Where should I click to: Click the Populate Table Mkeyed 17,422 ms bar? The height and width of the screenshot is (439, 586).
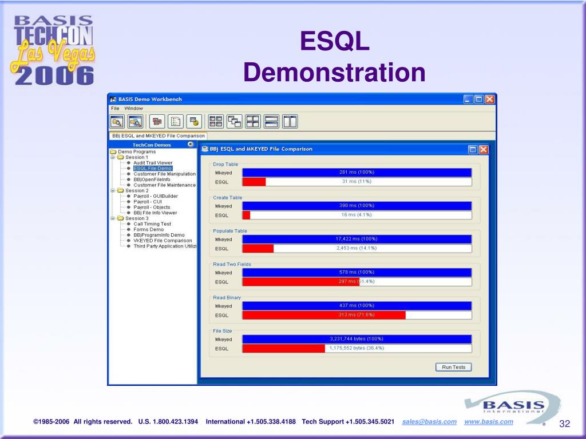point(357,240)
